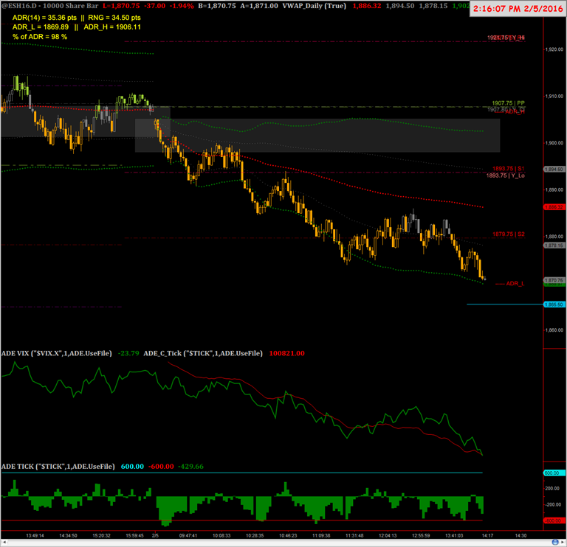
Task: Click the red 2:16:07 PM 2/5/2016 timestamp
Action: (x=518, y=9)
